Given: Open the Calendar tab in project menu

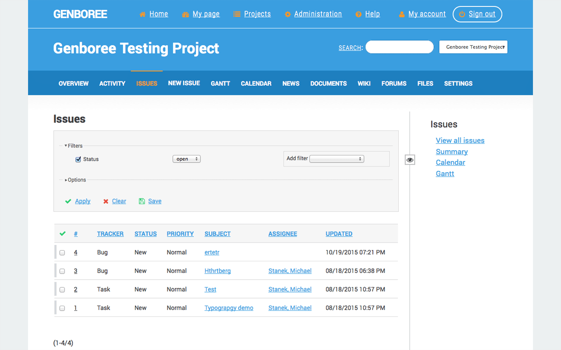Looking at the screenshot, I should (x=256, y=84).
